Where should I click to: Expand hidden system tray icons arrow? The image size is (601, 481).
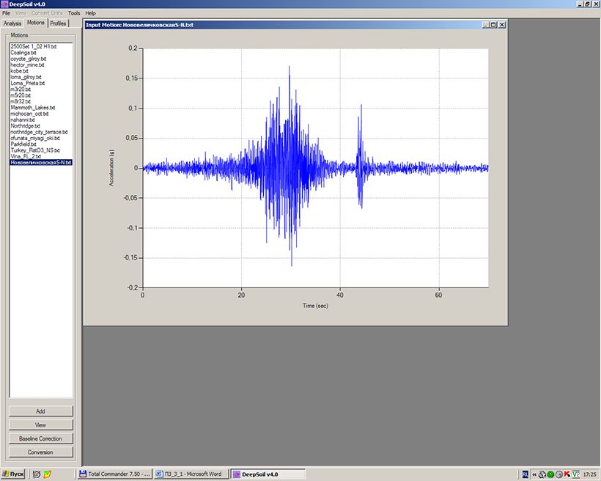tap(534, 474)
